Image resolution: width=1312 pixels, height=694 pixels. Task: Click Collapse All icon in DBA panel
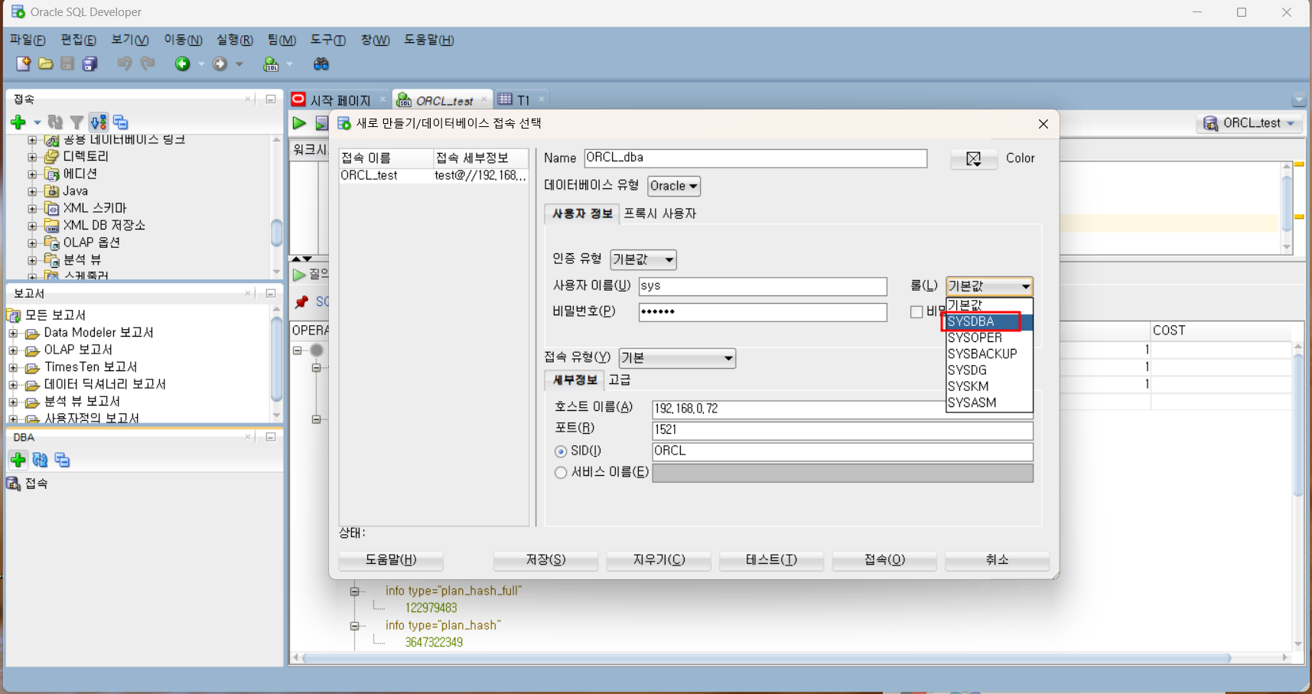(63, 460)
